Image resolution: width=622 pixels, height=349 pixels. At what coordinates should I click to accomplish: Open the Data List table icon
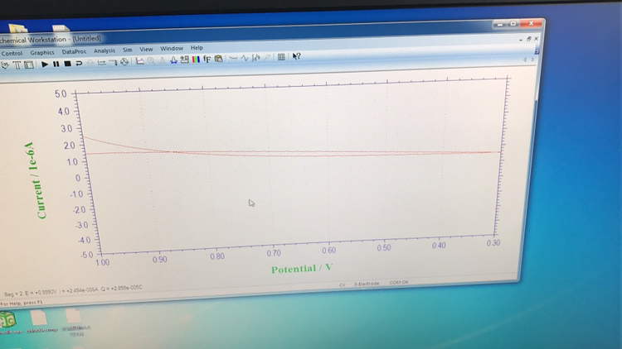(x=281, y=57)
